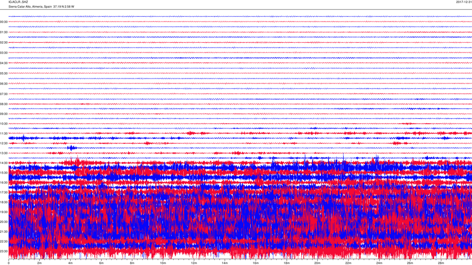Select the 04:30 time label
Viewport: 472px width, 265px height.
click(4, 63)
